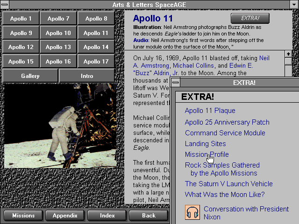Open Rock Samples Gathered by Apollo Missions
This screenshot has height=224, width=299.
coord(222,169)
